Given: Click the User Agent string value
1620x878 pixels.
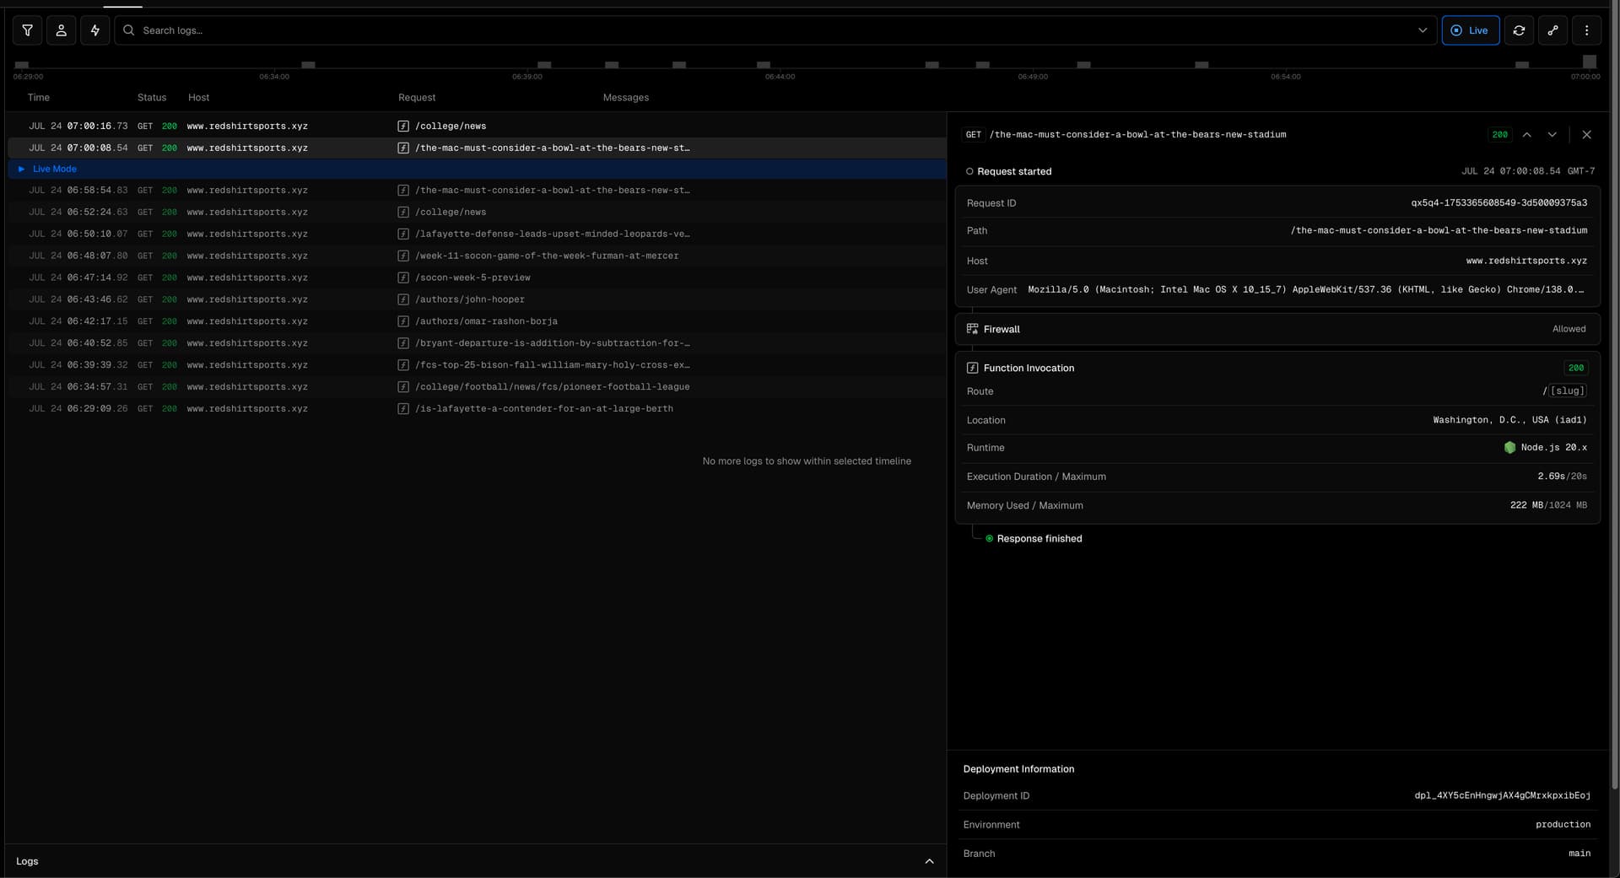Looking at the screenshot, I should [1306, 290].
